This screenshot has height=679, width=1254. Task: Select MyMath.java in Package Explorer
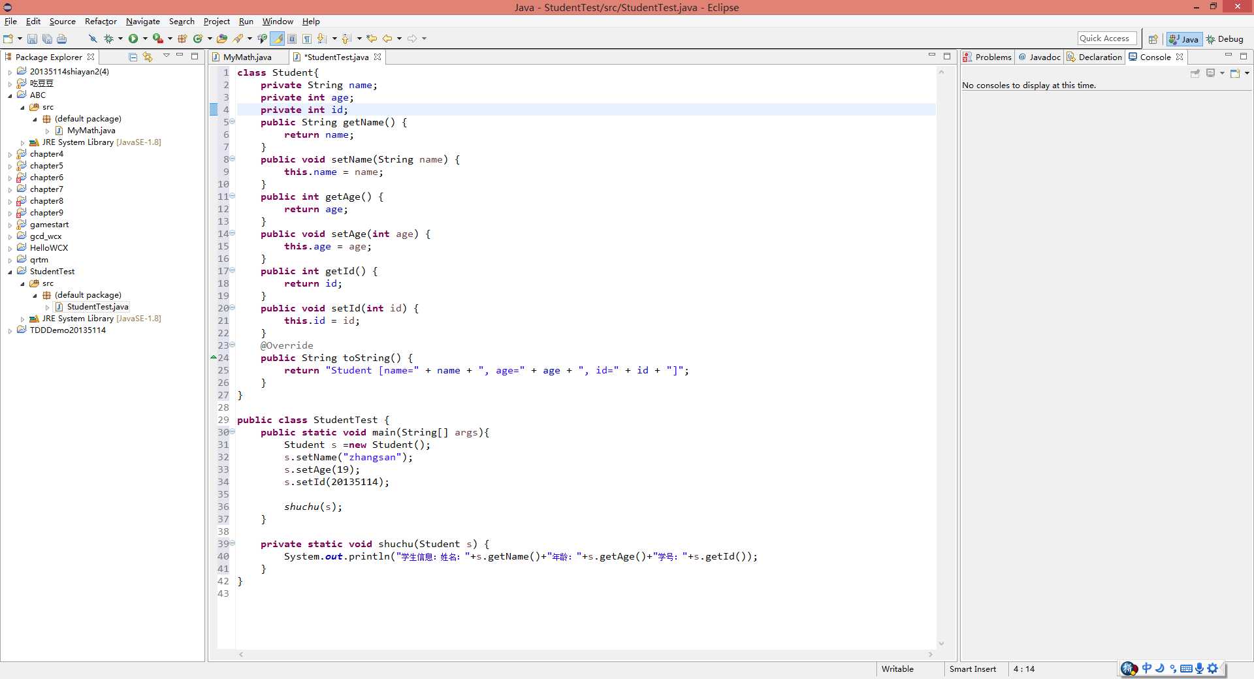tap(91, 131)
